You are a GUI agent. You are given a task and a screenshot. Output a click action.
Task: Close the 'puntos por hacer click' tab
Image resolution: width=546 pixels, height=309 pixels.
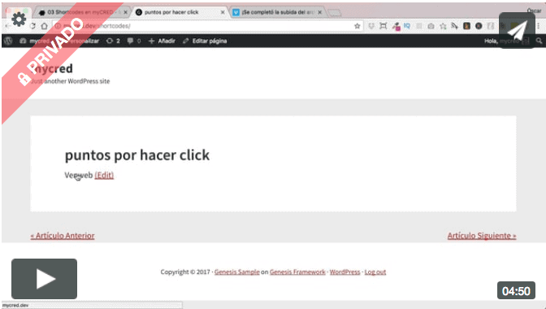pos(223,12)
